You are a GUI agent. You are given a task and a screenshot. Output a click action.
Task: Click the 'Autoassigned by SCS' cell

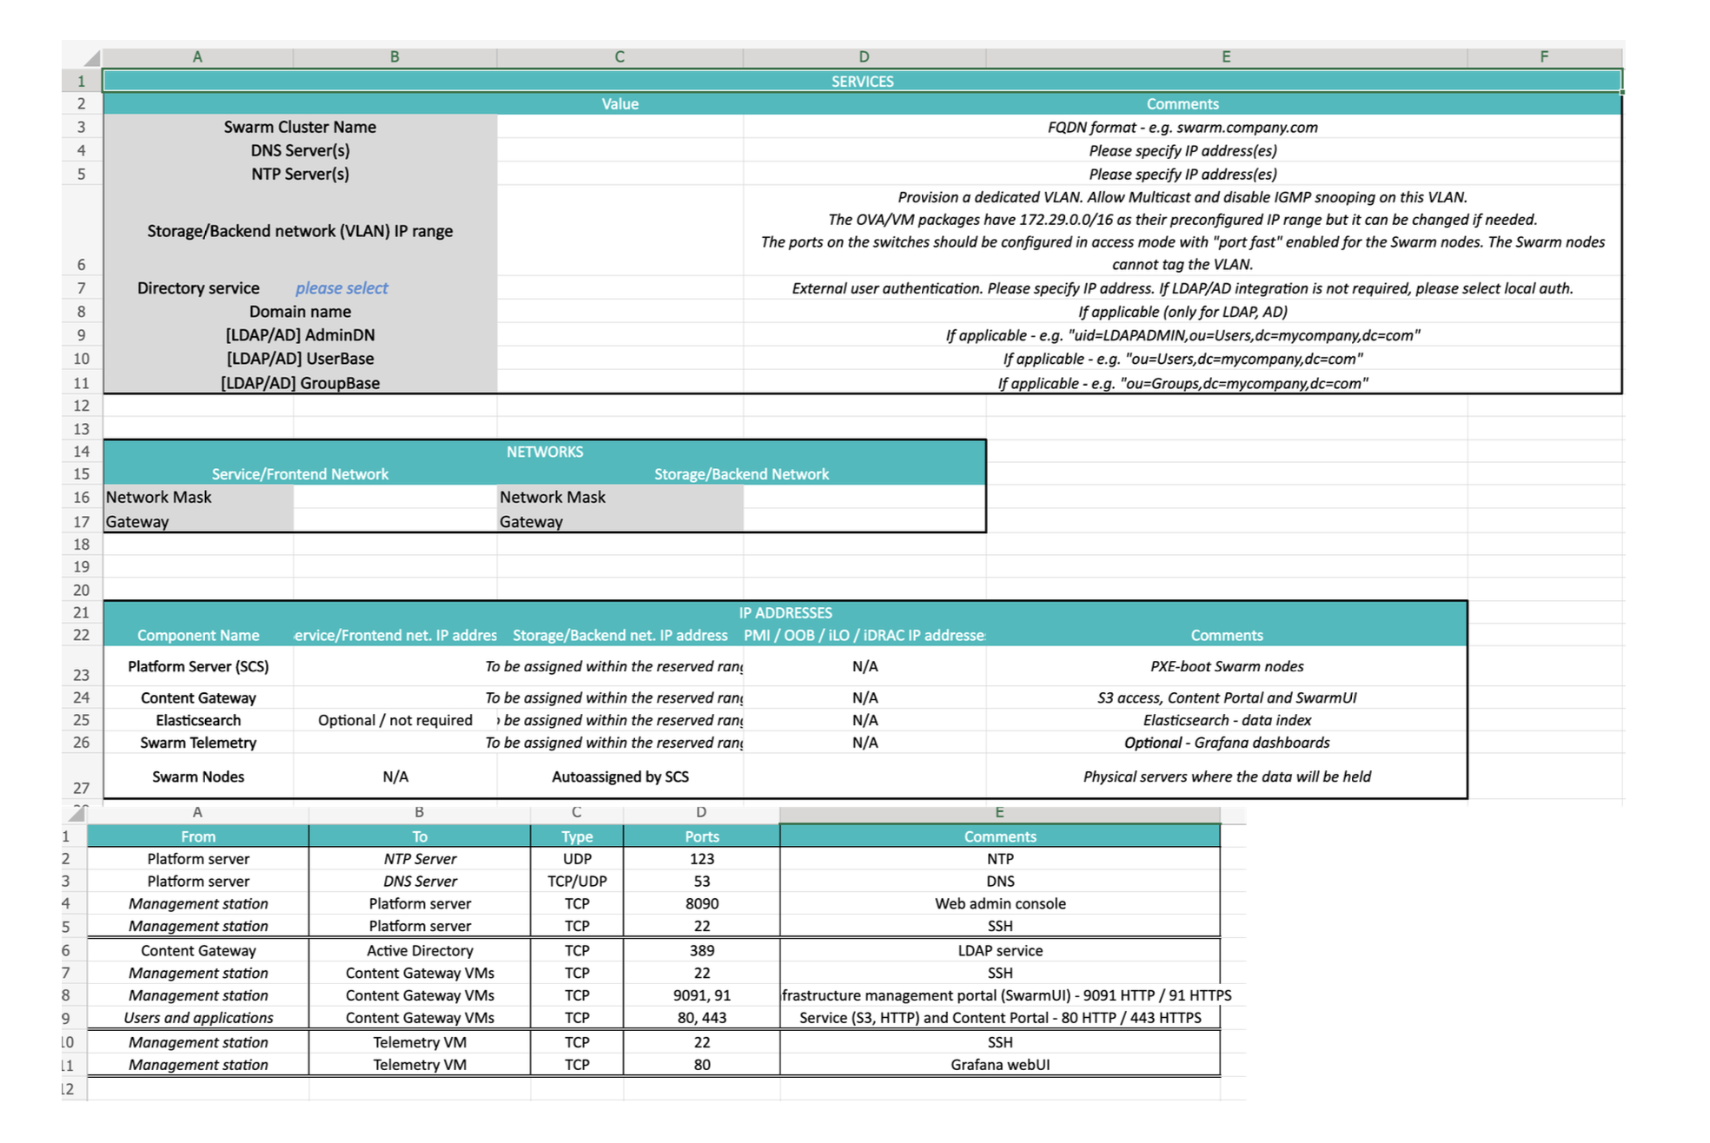(620, 777)
